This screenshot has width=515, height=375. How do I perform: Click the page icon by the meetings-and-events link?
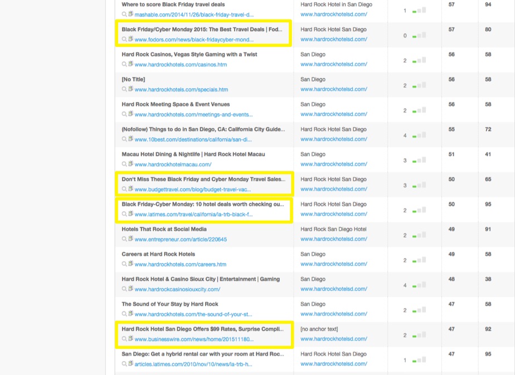point(131,114)
